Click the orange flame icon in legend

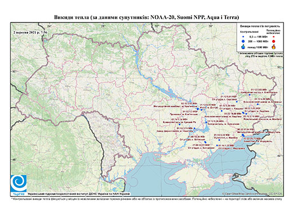point(274,47)
